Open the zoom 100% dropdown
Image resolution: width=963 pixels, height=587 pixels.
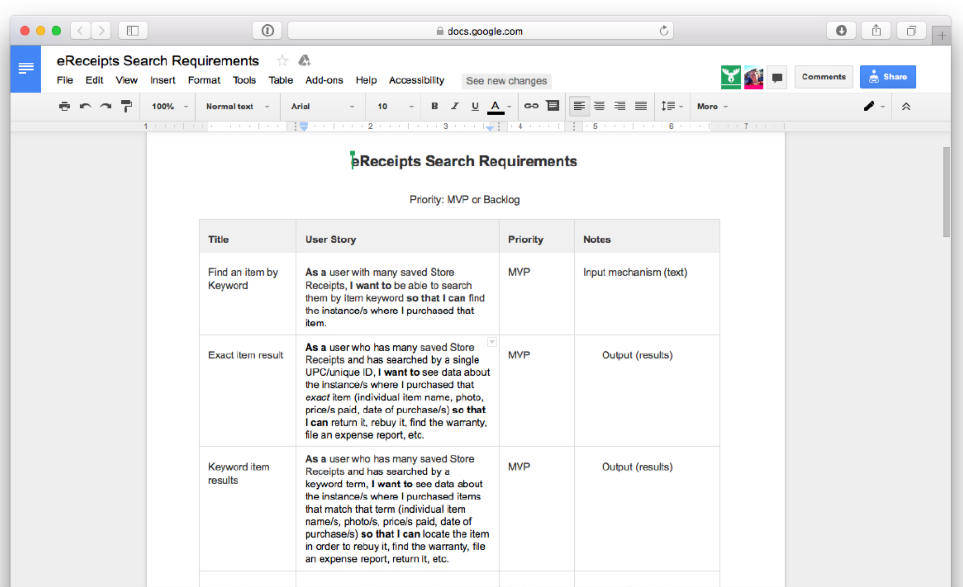click(170, 106)
